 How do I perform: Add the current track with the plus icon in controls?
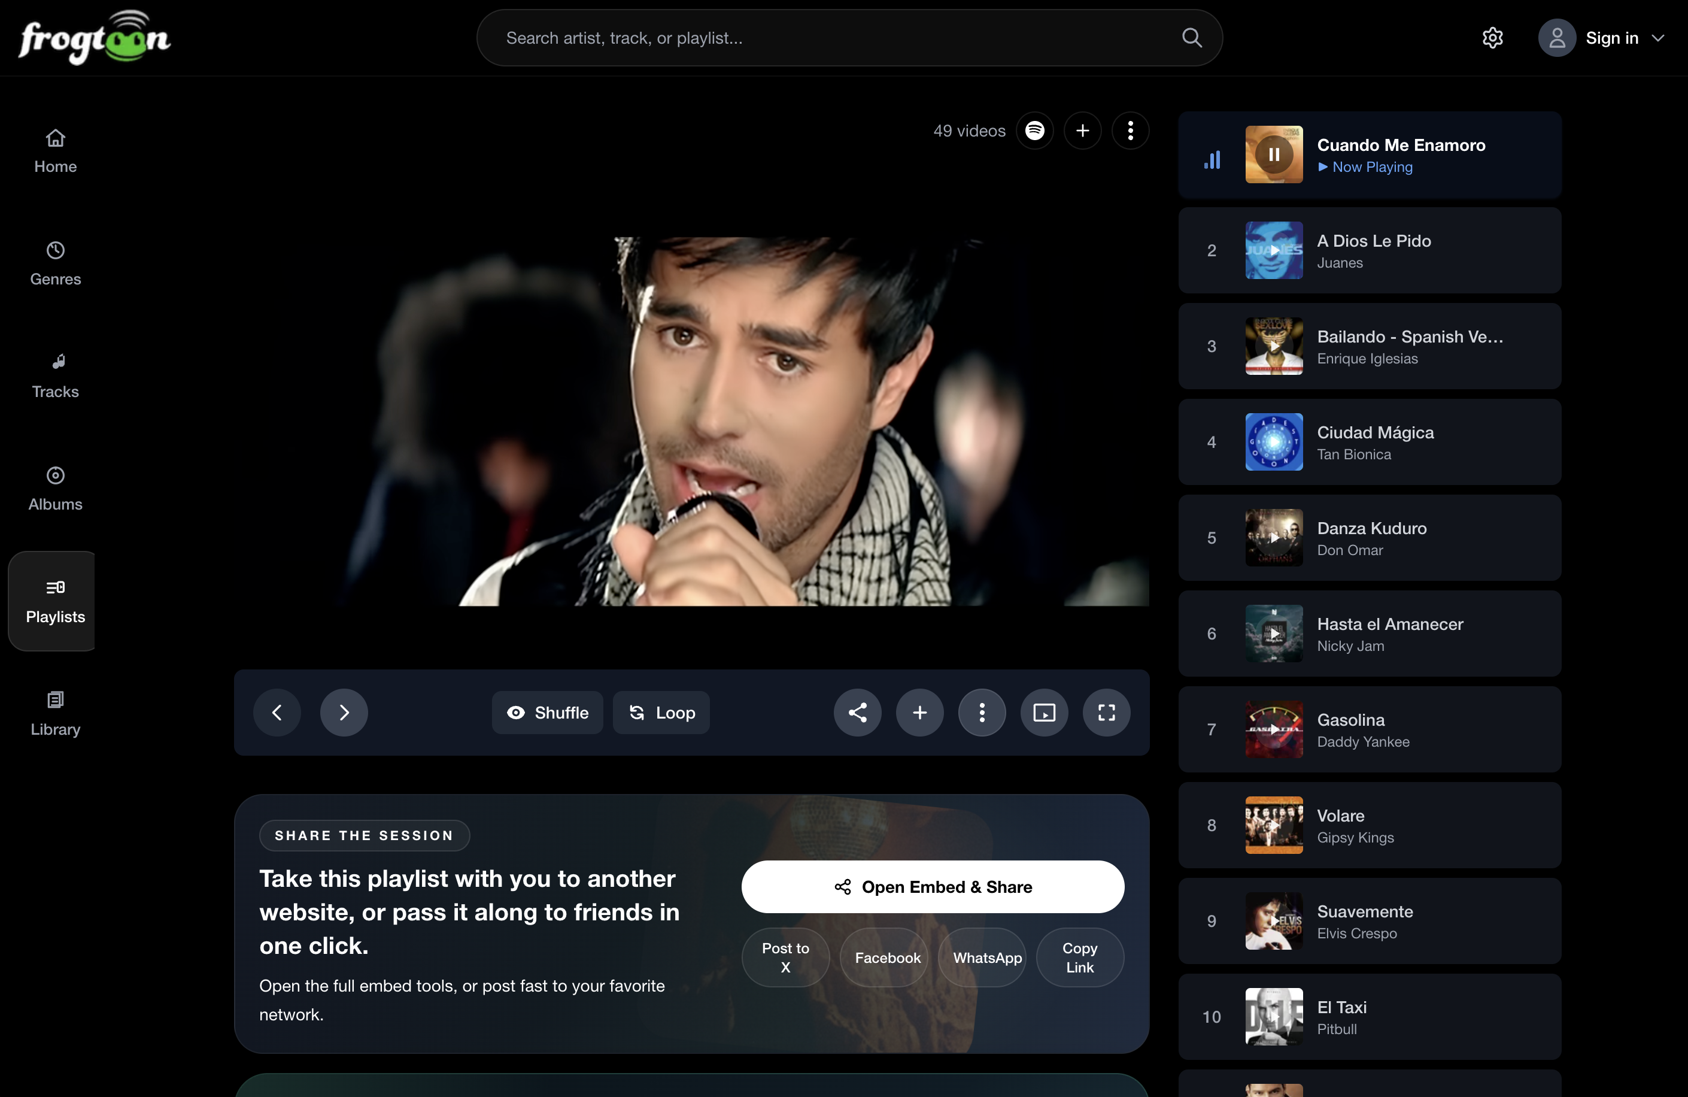point(920,713)
